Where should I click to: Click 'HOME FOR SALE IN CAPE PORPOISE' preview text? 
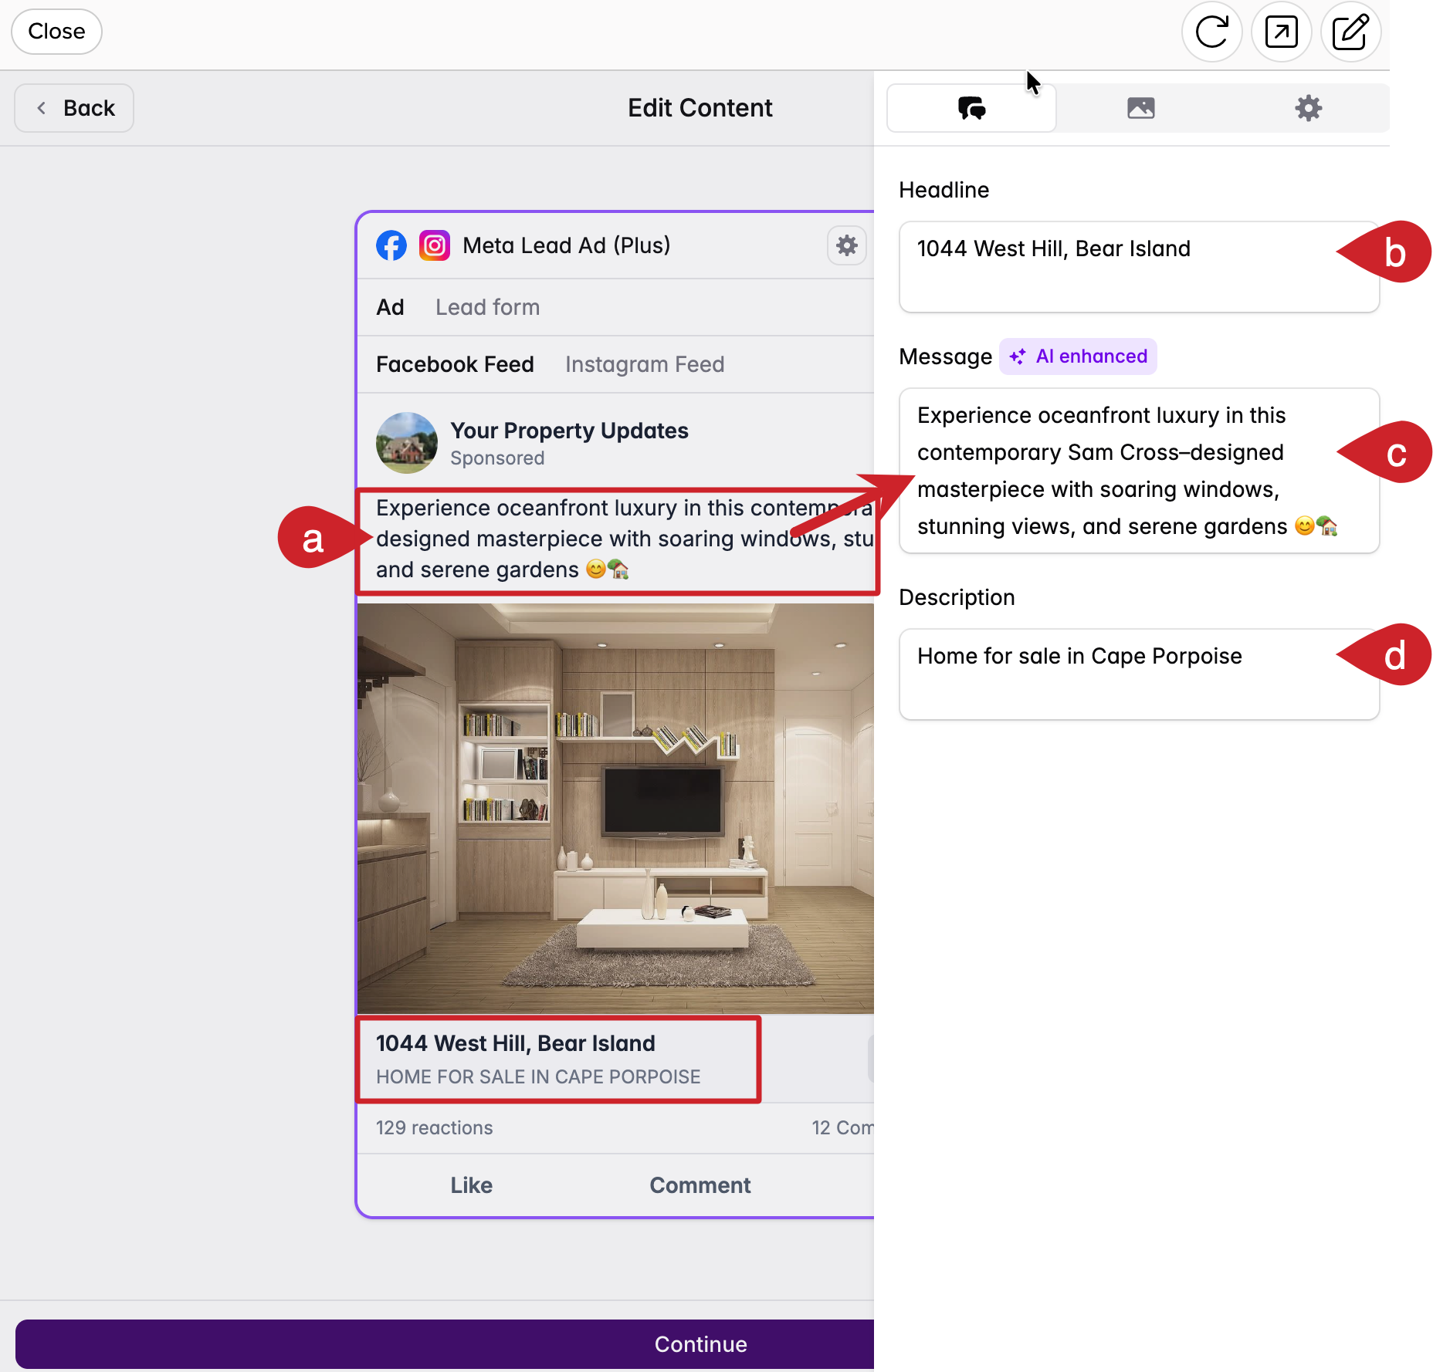538,1076
